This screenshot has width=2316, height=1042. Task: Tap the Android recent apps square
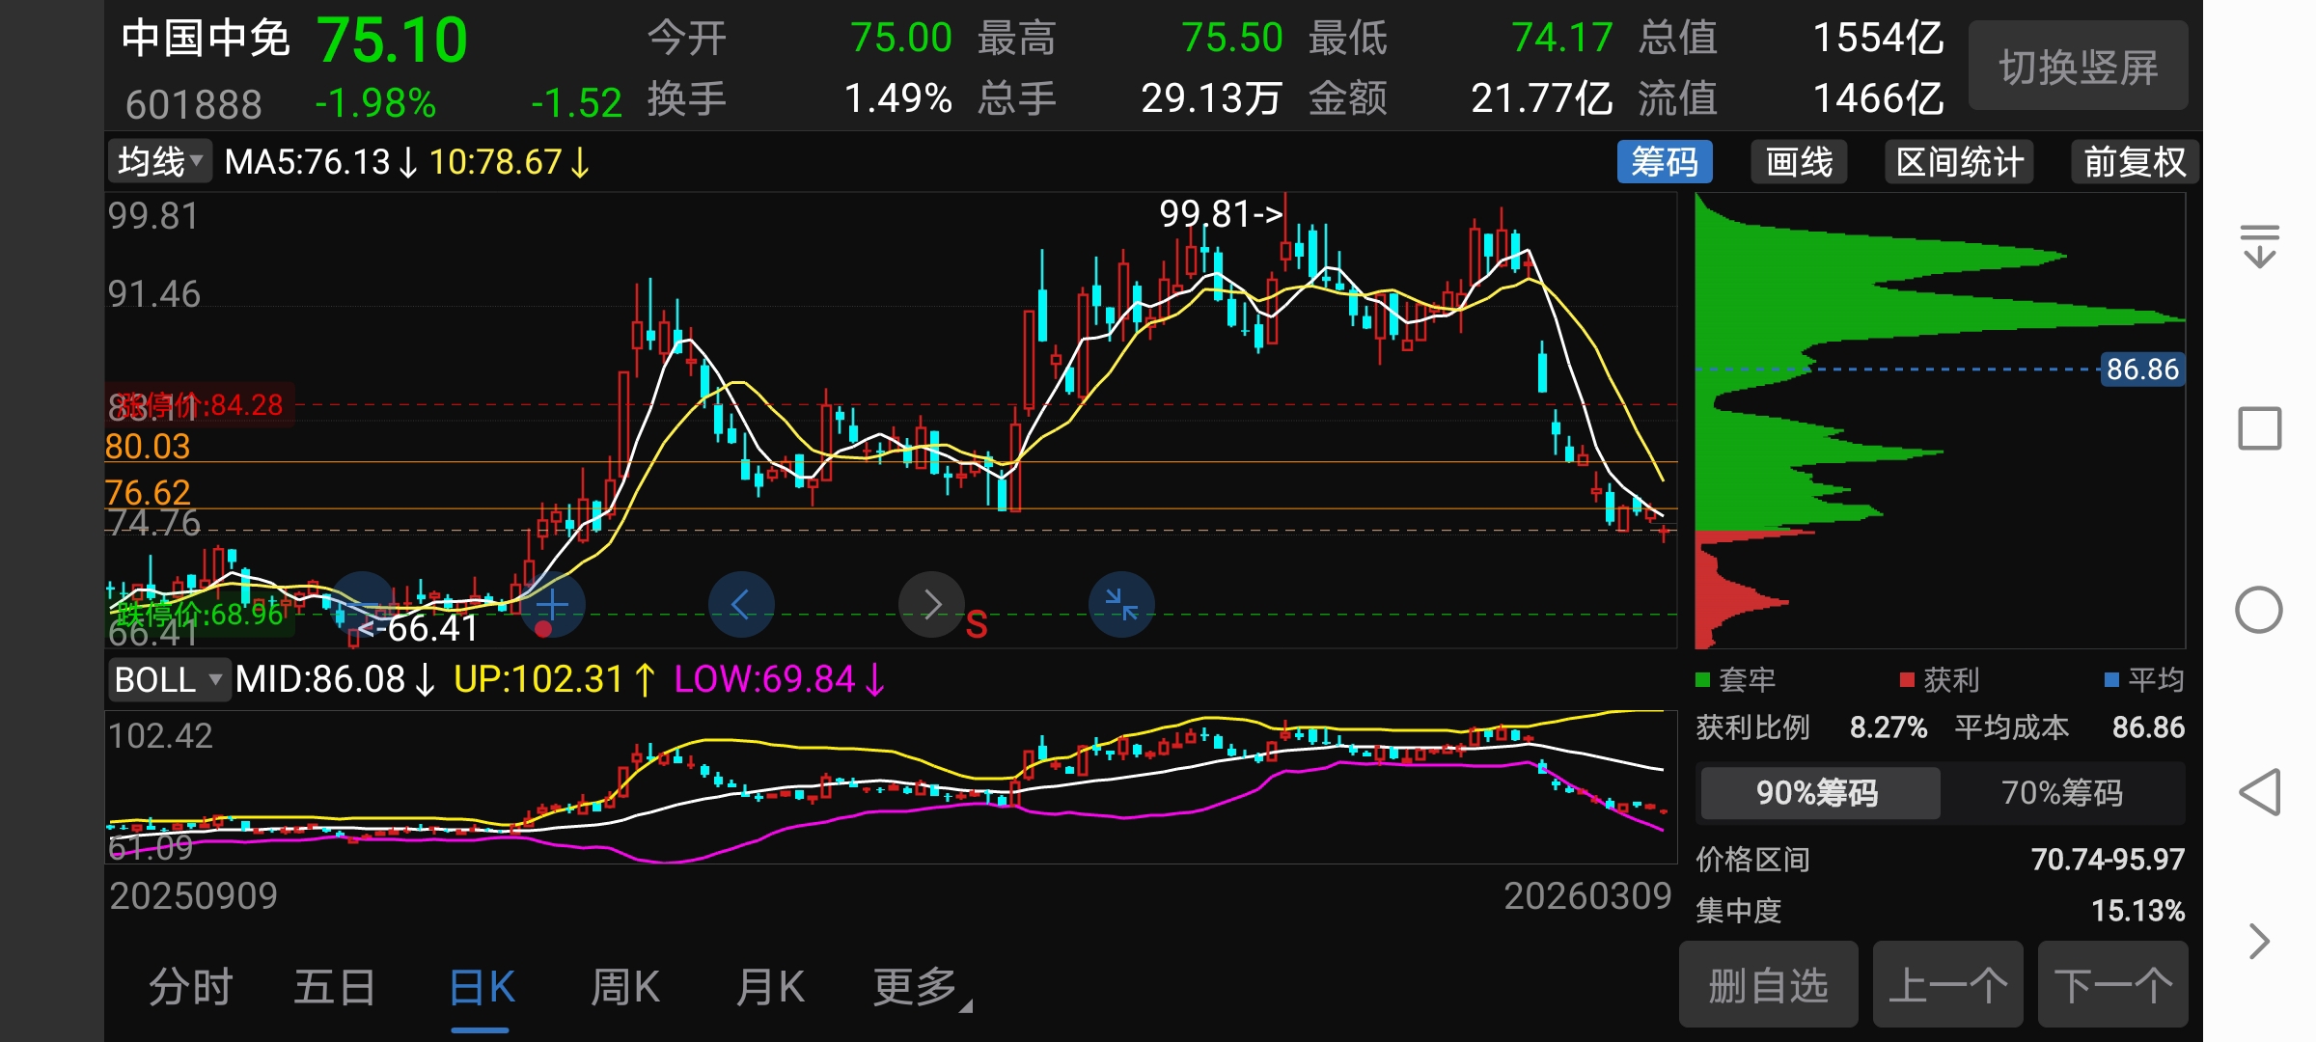click(x=2259, y=428)
